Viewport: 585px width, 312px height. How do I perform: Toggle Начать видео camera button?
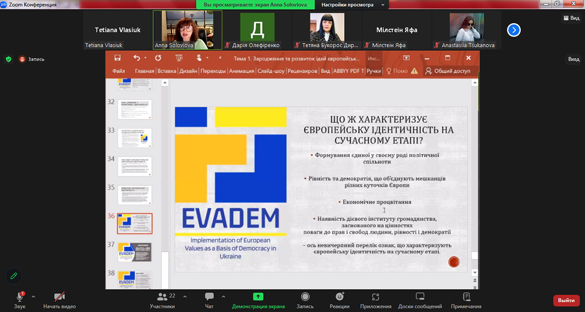[59, 300]
